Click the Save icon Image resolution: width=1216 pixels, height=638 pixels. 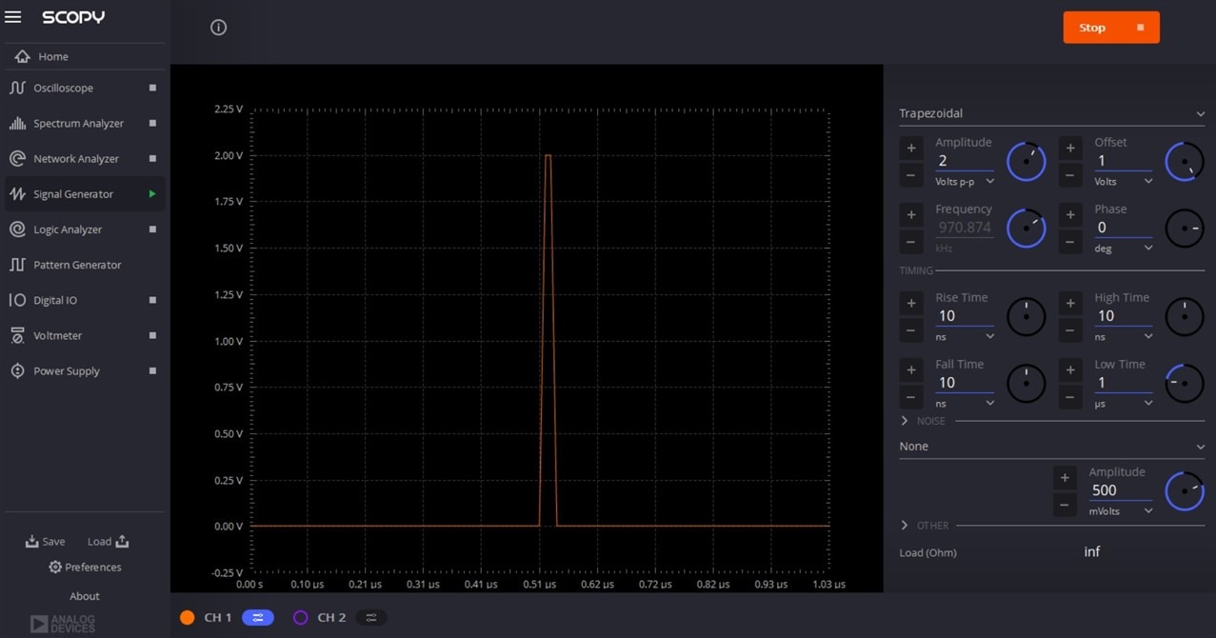click(x=31, y=542)
